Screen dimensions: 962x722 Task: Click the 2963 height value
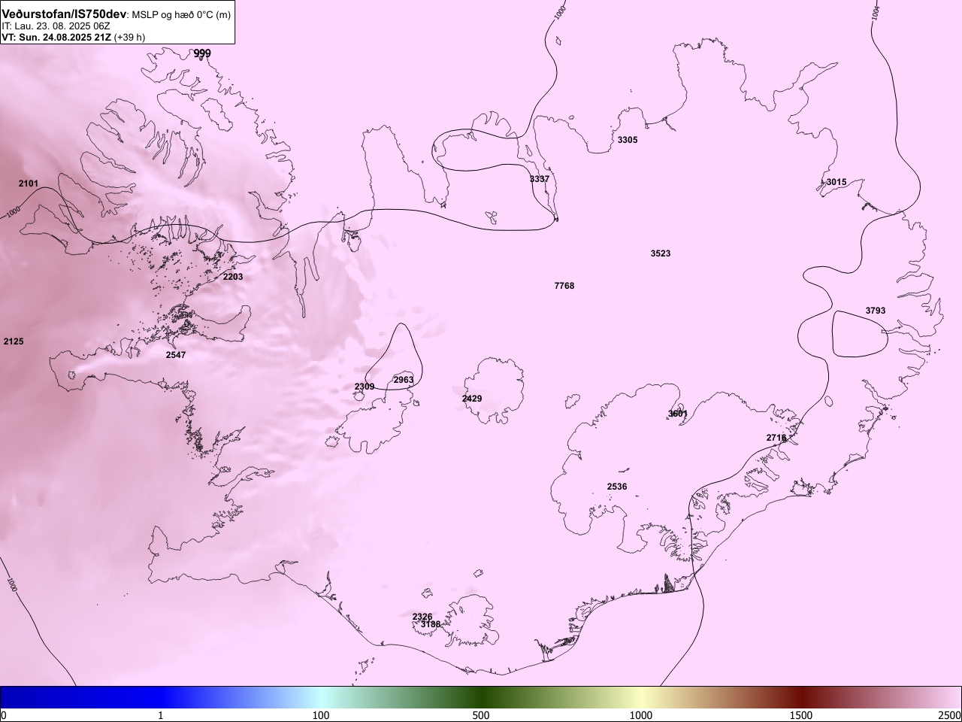(x=404, y=380)
